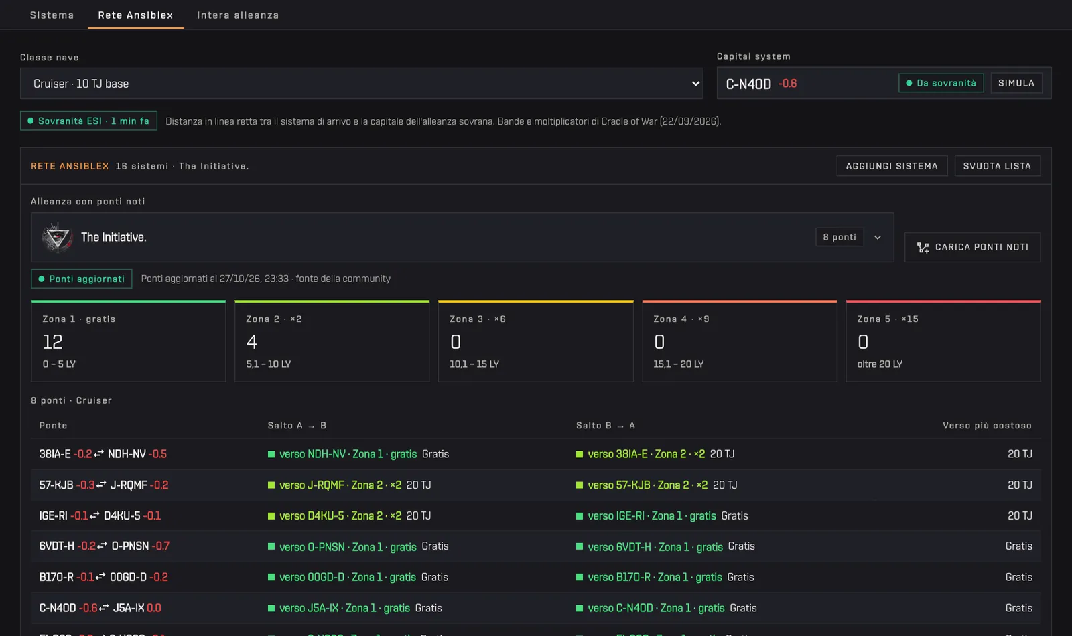Click the 8 ponti badge
This screenshot has width=1072, height=636.
click(840, 237)
